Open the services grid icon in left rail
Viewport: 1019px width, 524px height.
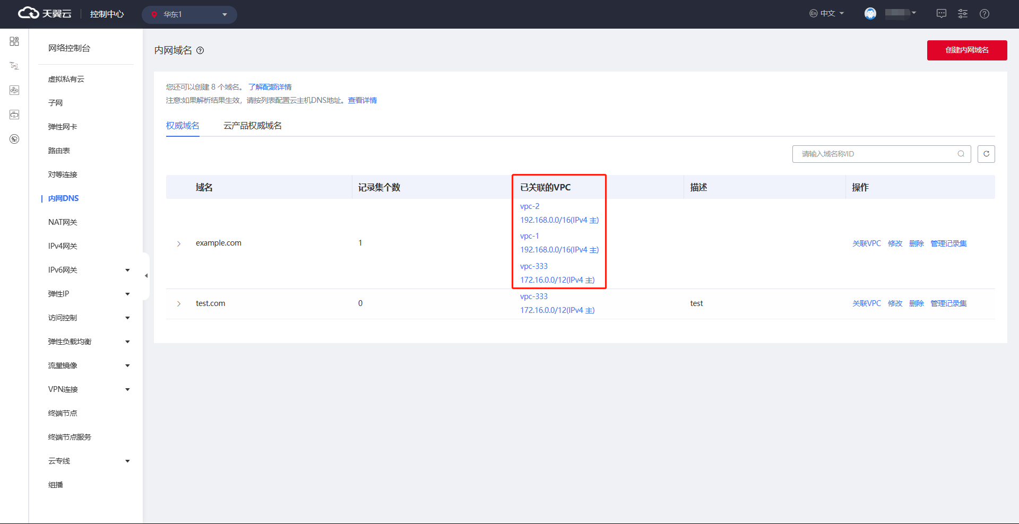coord(14,41)
